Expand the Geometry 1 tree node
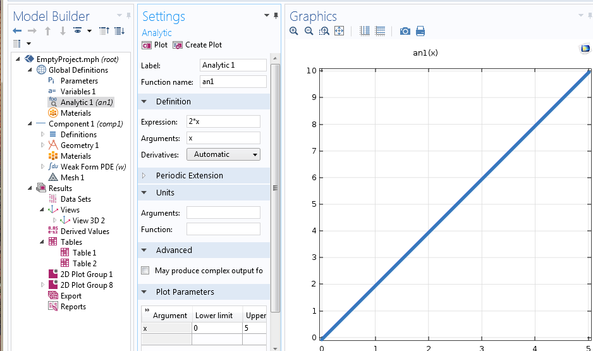This screenshot has height=351, width=593. click(43, 145)
